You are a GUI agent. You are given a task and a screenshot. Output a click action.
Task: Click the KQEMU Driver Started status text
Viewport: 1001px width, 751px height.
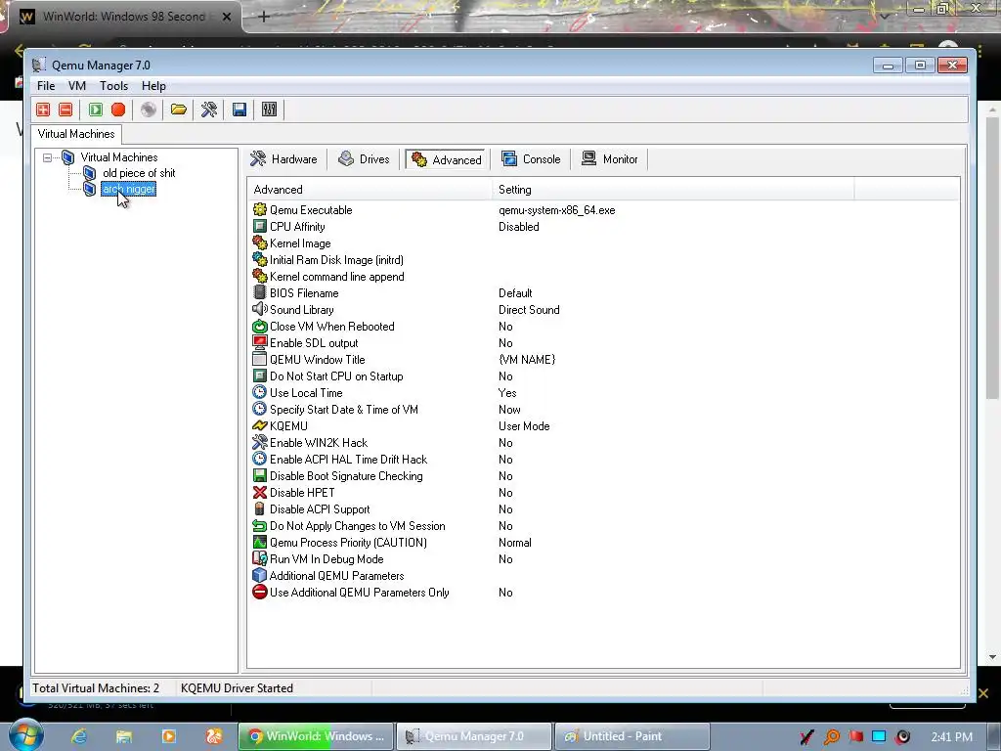click(x=237, y=687)
